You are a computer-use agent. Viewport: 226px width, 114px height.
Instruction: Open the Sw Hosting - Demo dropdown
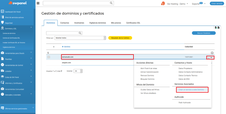tap(177, 4)
